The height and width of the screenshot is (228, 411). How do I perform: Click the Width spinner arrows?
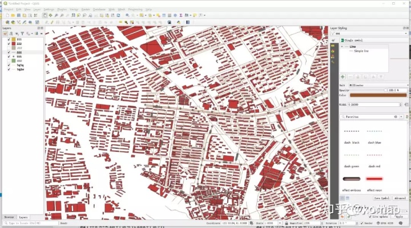[400, 105]
